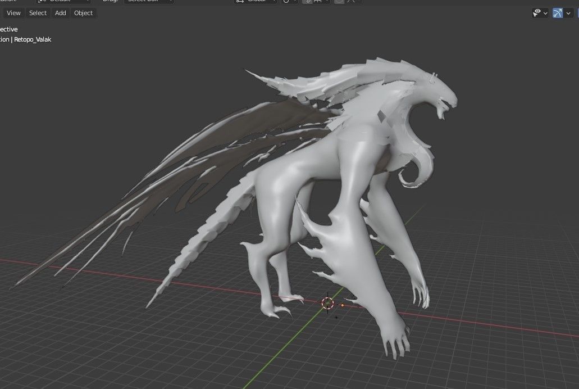This screenshot has width=579, height=389.
Task: Toggle the viewport gizmos button
Action: click(557, 13)
